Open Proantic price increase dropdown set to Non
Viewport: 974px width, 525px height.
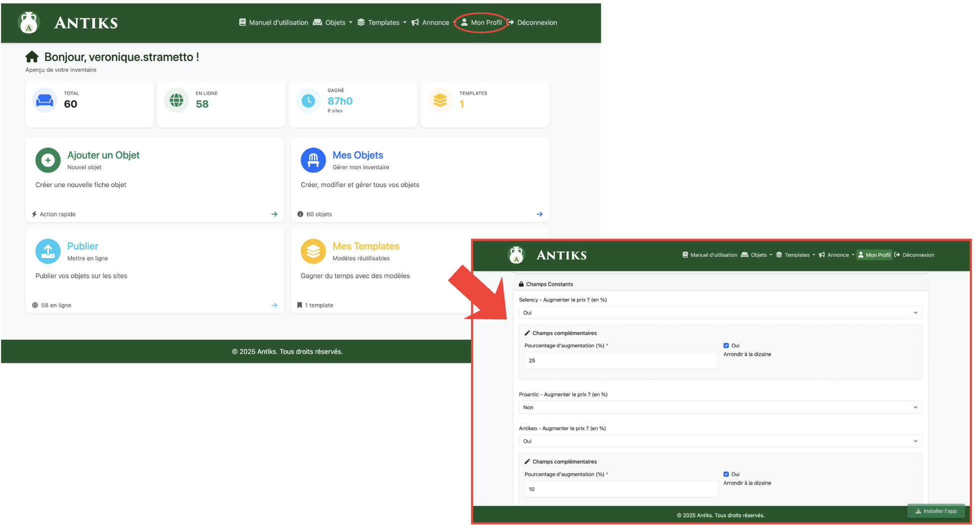tap(720, 407)
